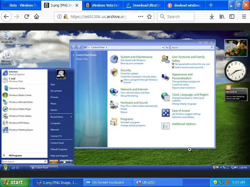This screenshot has height=187, width=250.
Task: Open Appearance and Personalization
Action: point(182,76)
